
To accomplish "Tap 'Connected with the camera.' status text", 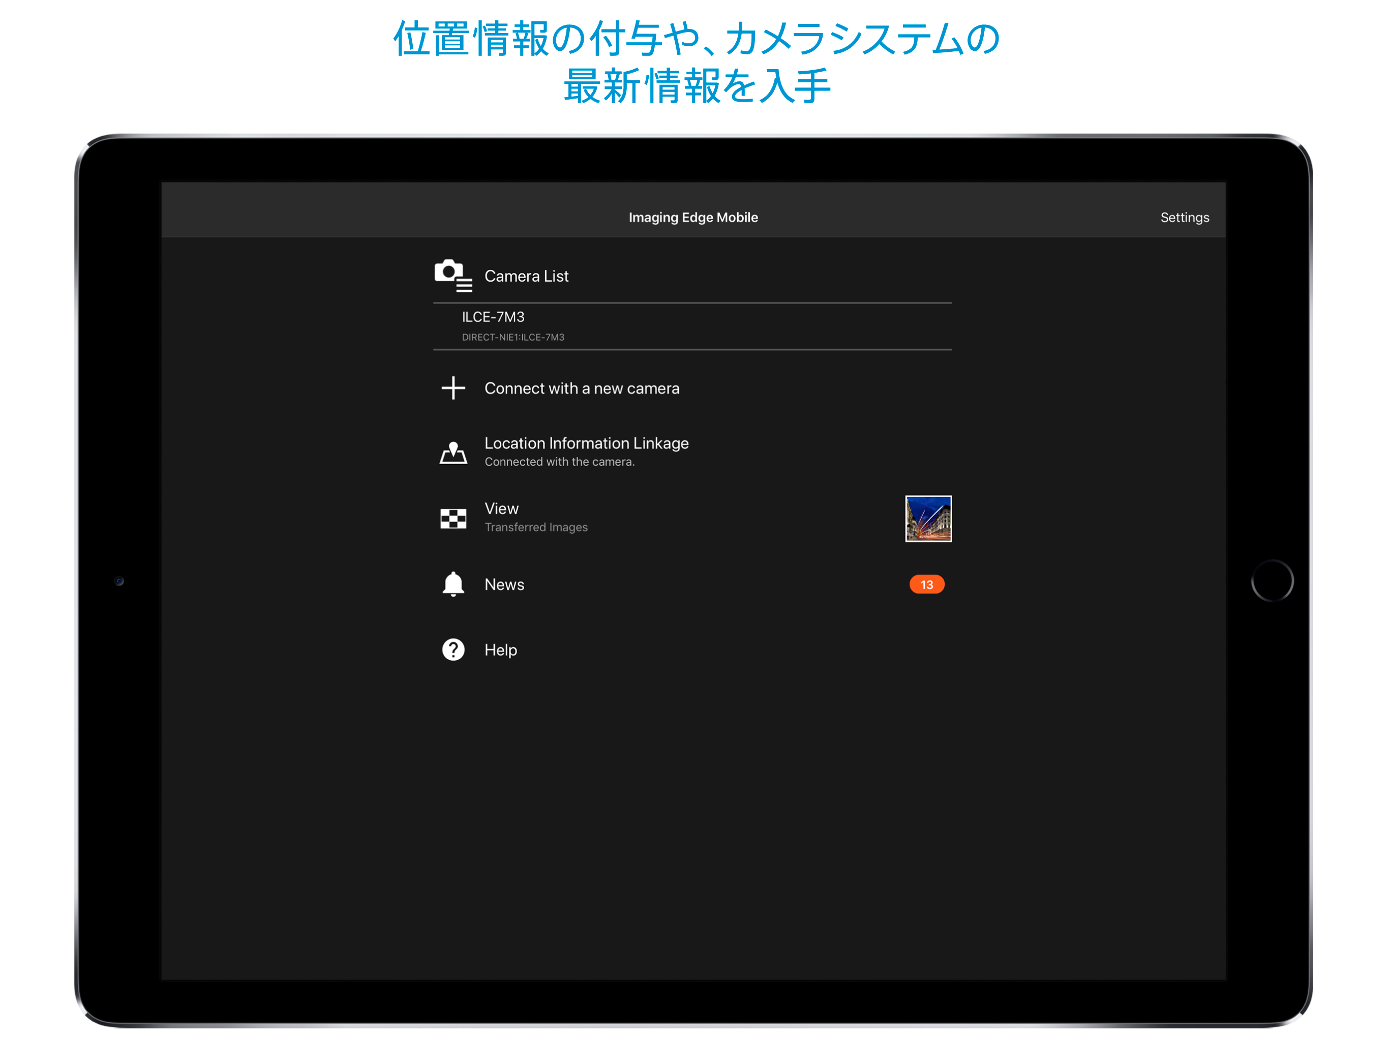I will click(559, 462).
